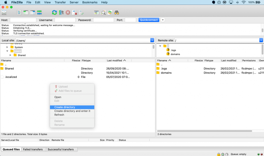Open the binoculars file search icon

pos(117,12)
